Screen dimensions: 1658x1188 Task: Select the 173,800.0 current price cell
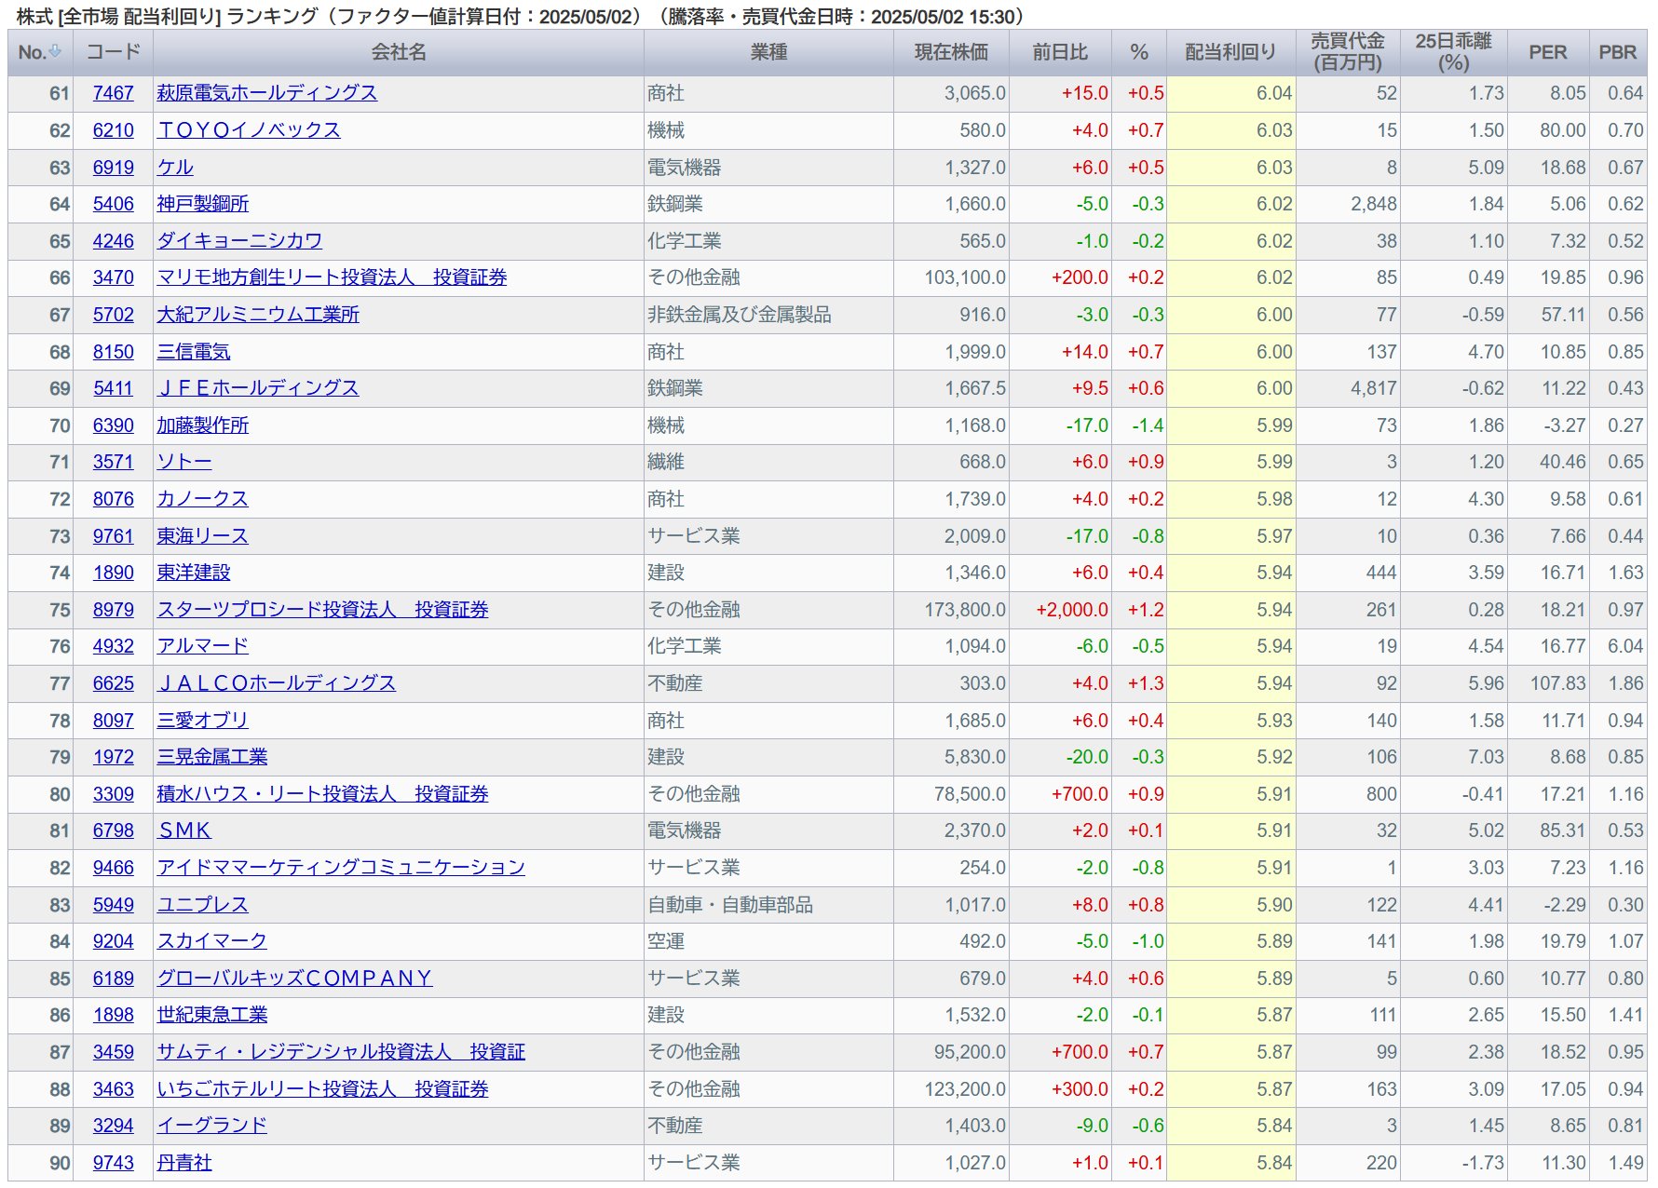coord(951,610)
